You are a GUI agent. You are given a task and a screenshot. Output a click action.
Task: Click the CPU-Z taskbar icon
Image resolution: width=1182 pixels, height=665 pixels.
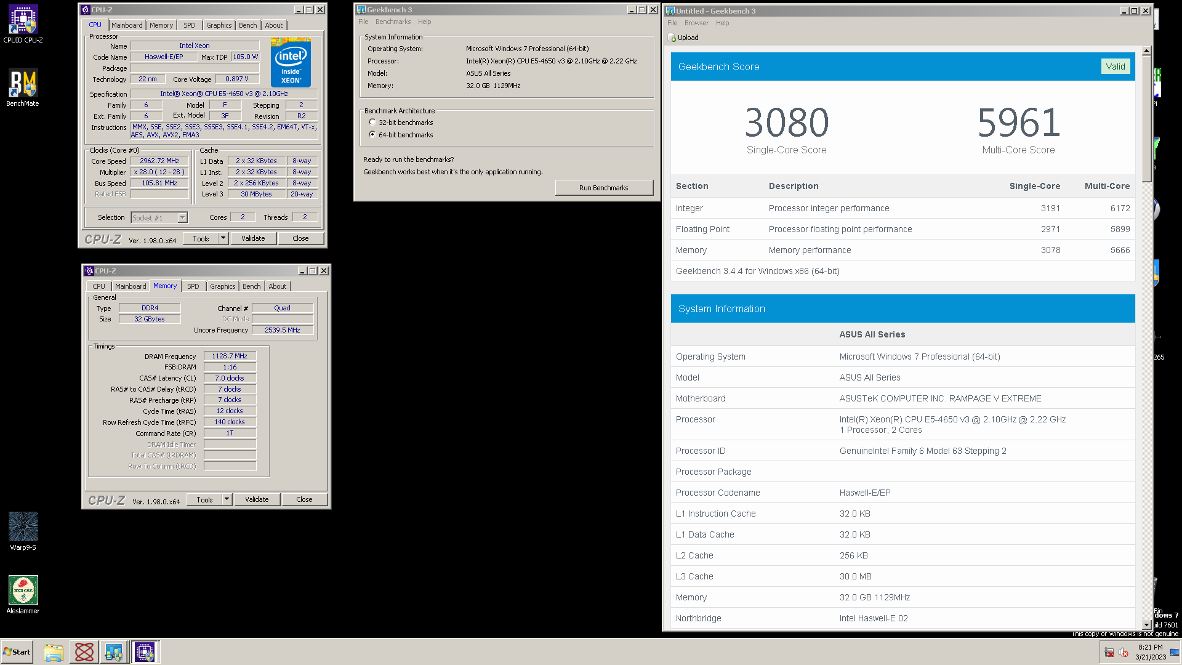pyautogui.click(x=145, y=652)
